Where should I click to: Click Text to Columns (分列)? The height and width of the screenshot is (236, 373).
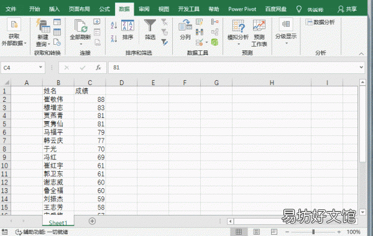pos(185,30)
